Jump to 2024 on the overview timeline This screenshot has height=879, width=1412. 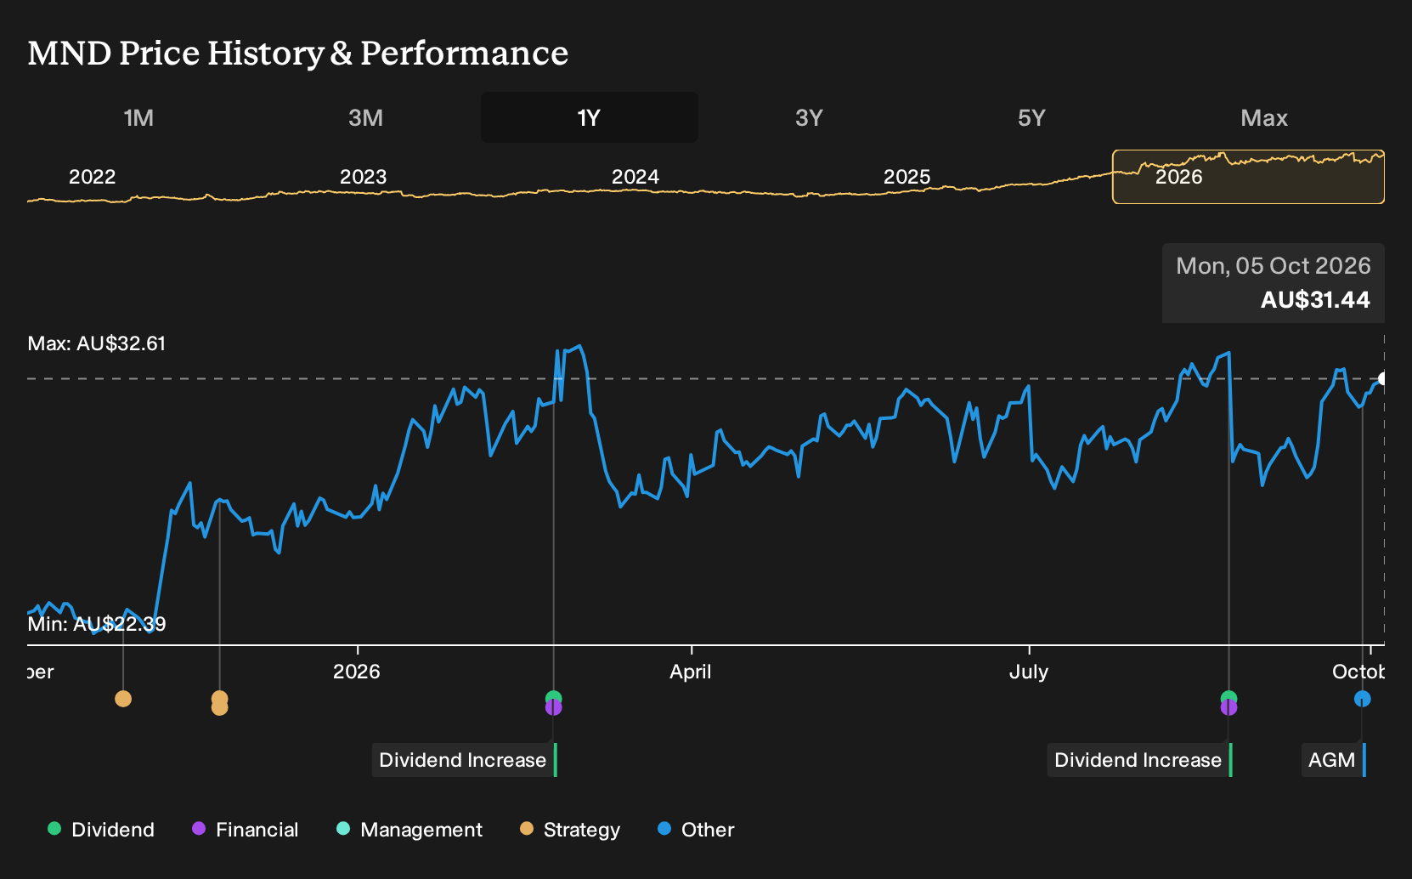click(x=635, y=177)
